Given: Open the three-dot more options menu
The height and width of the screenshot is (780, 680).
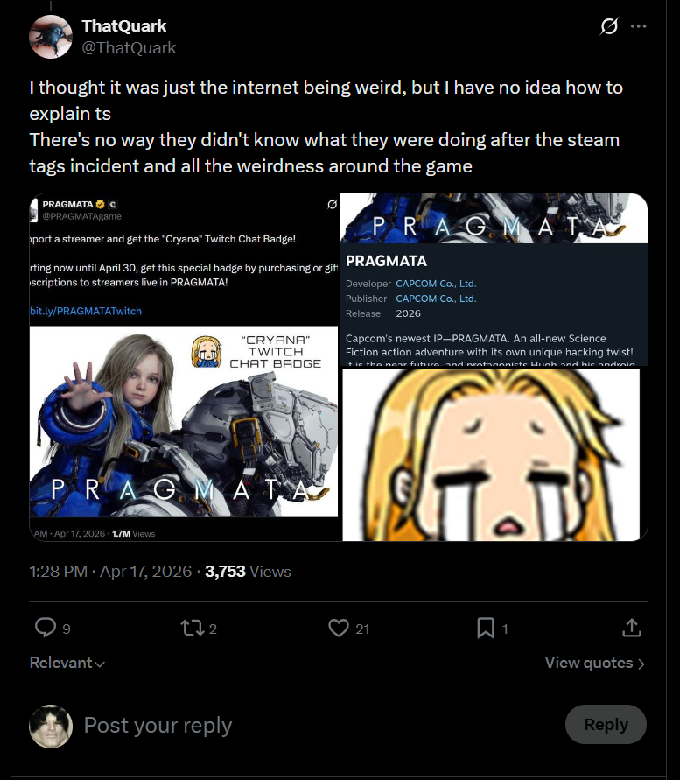Looking at the screenshot, I should (x=639, y=26).
